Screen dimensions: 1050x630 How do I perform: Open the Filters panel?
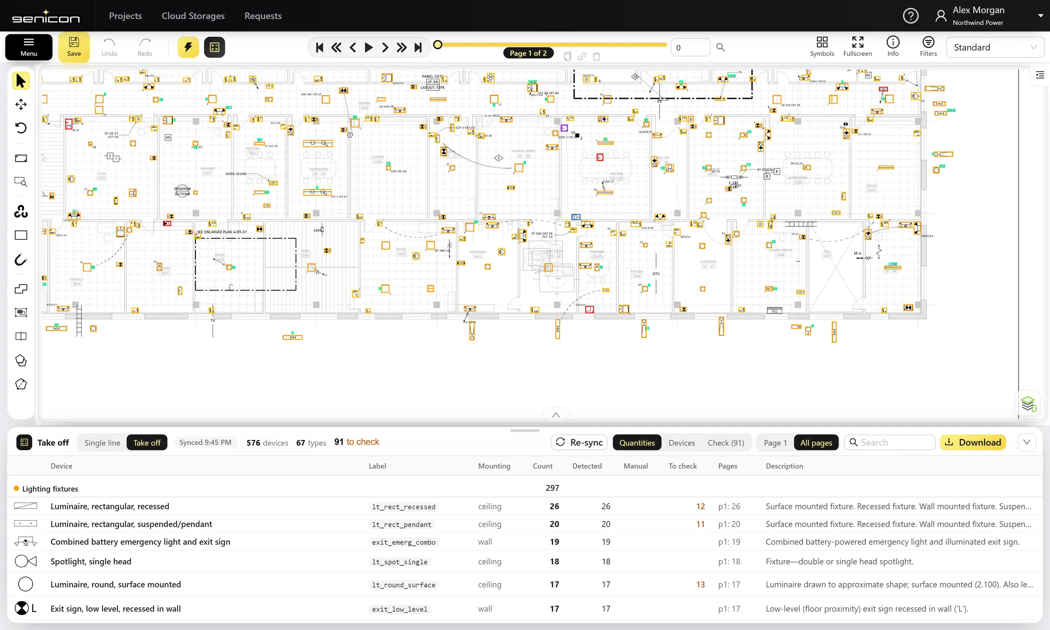point(928,47)
